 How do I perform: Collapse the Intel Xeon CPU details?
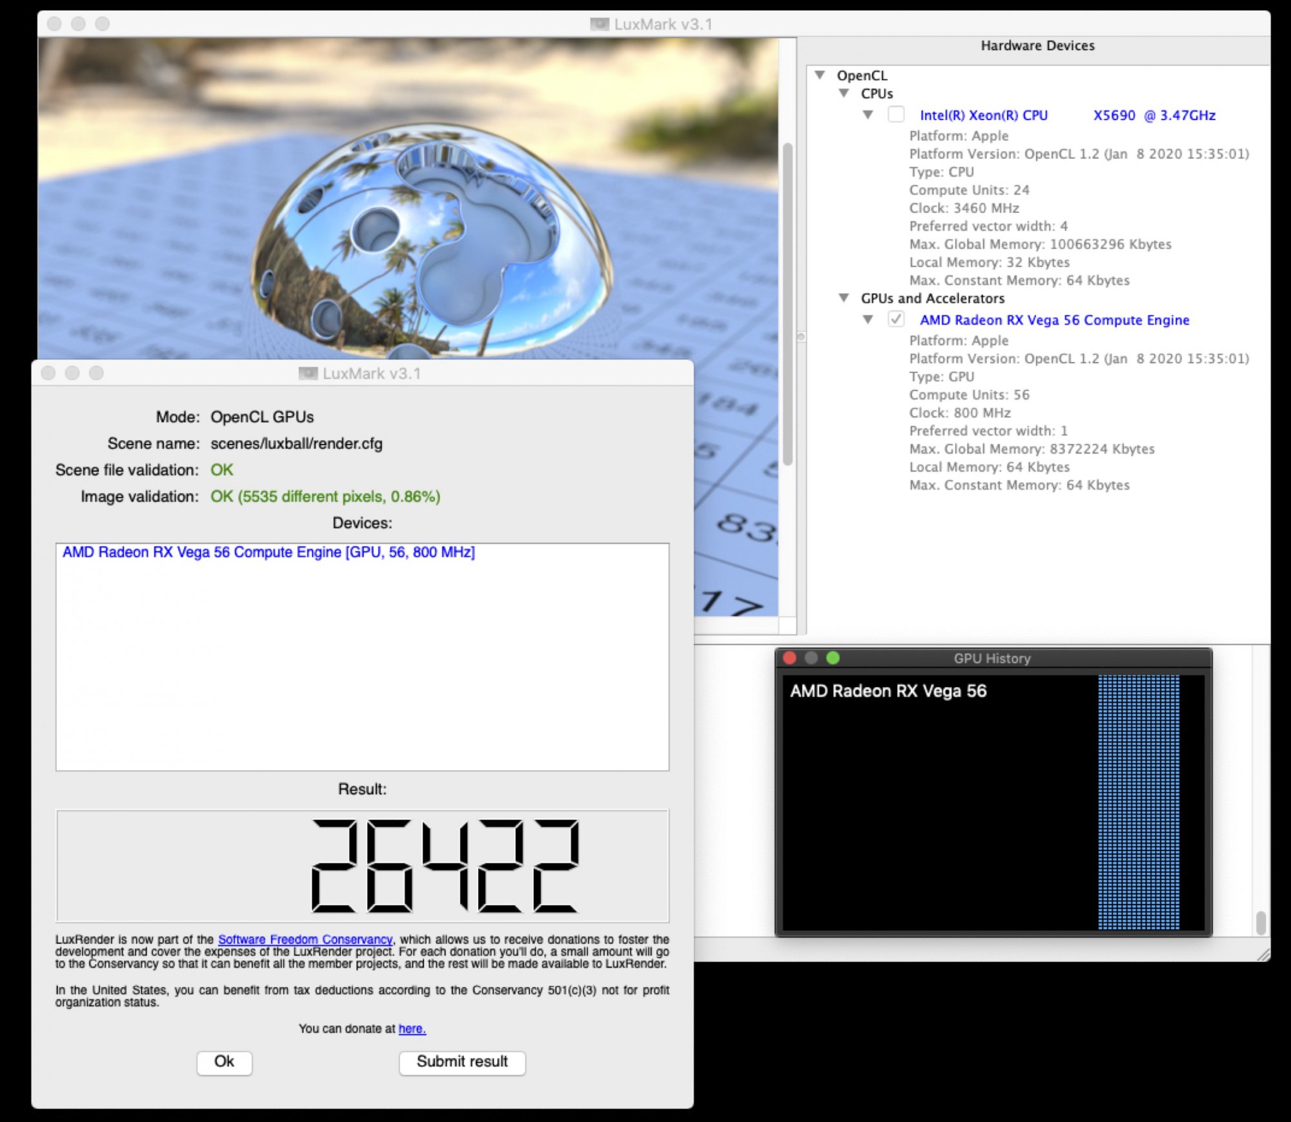(868, 114)
